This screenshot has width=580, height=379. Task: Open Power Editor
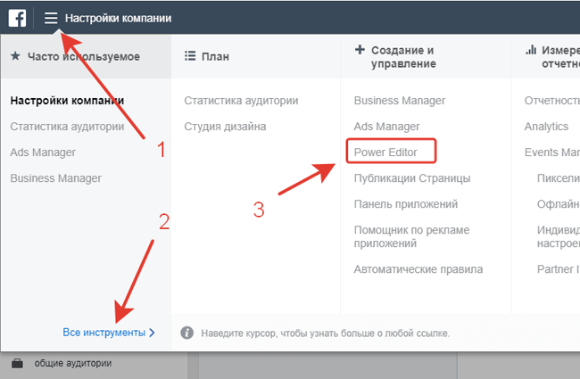(x=385, y=152)
